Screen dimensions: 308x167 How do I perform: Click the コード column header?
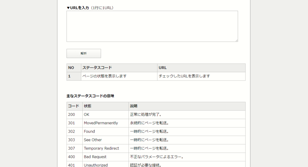tap(75, 106)
